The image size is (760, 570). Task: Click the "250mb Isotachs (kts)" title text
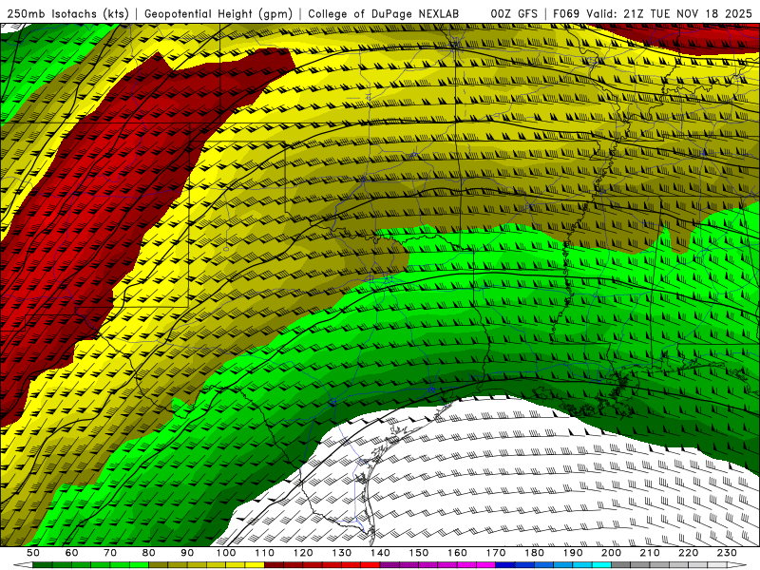(x=67, y=13)
